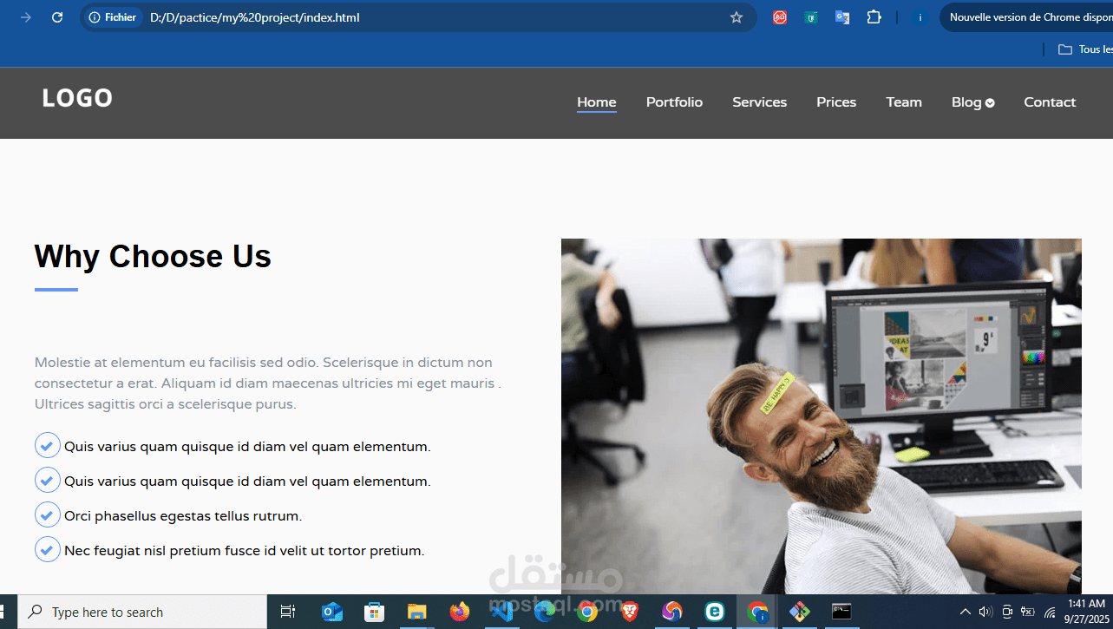Open the Chrome profile avatar icon
1113x629 pixels.
[x=920, y=17]
